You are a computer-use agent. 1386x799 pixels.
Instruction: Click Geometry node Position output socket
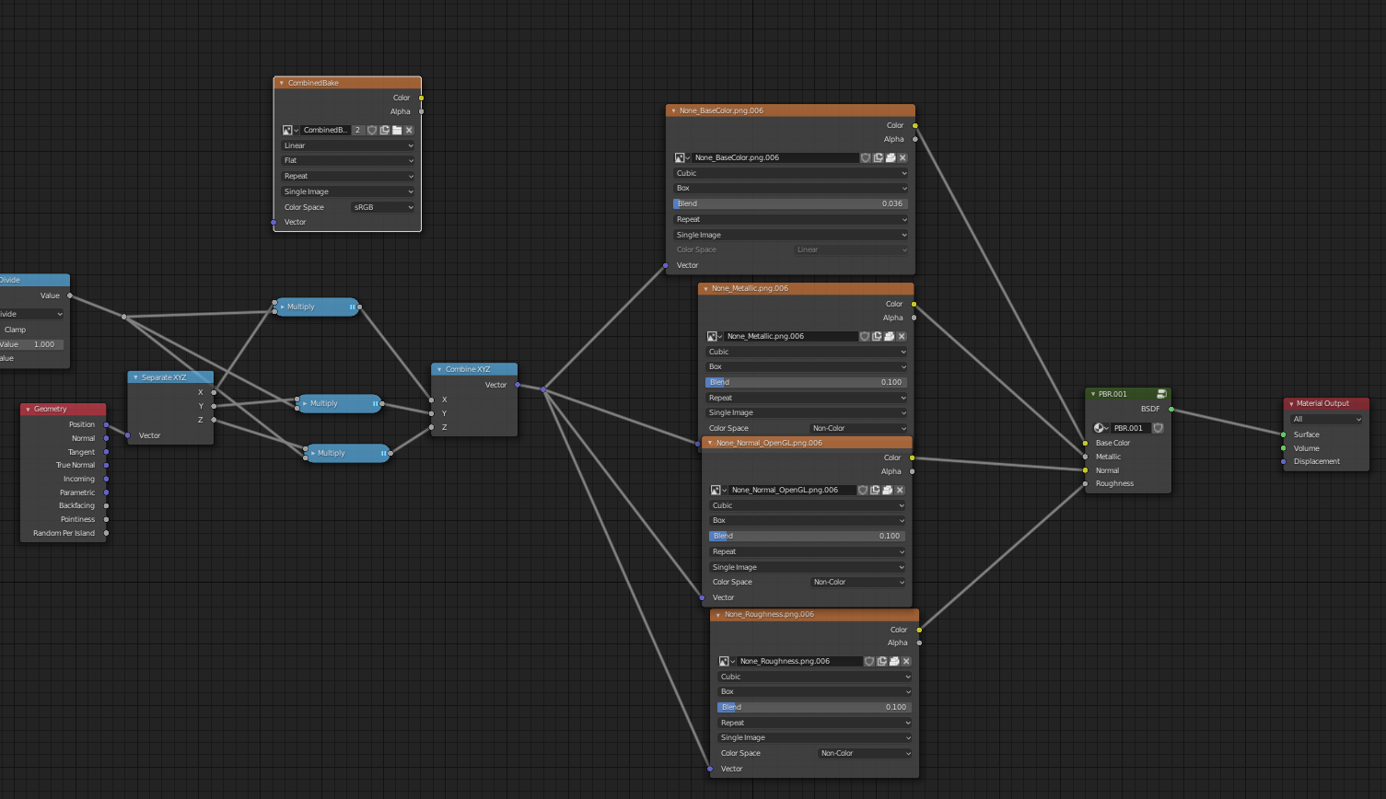[107, 424]
